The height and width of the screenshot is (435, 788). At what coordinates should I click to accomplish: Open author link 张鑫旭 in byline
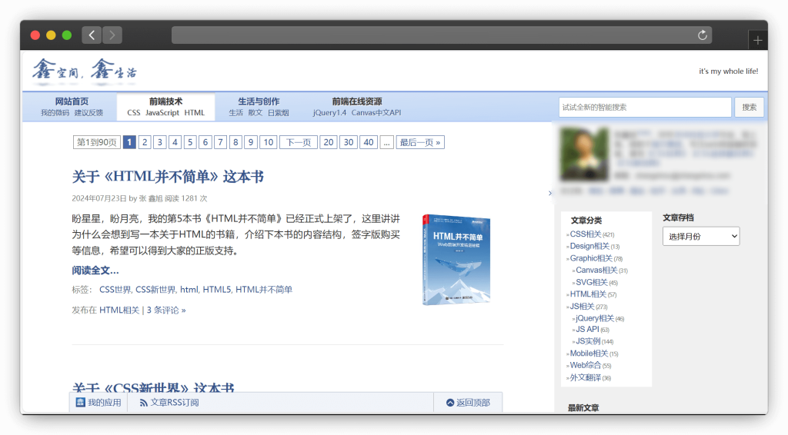151,199
